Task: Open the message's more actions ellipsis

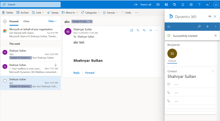Action: [157, 30]
